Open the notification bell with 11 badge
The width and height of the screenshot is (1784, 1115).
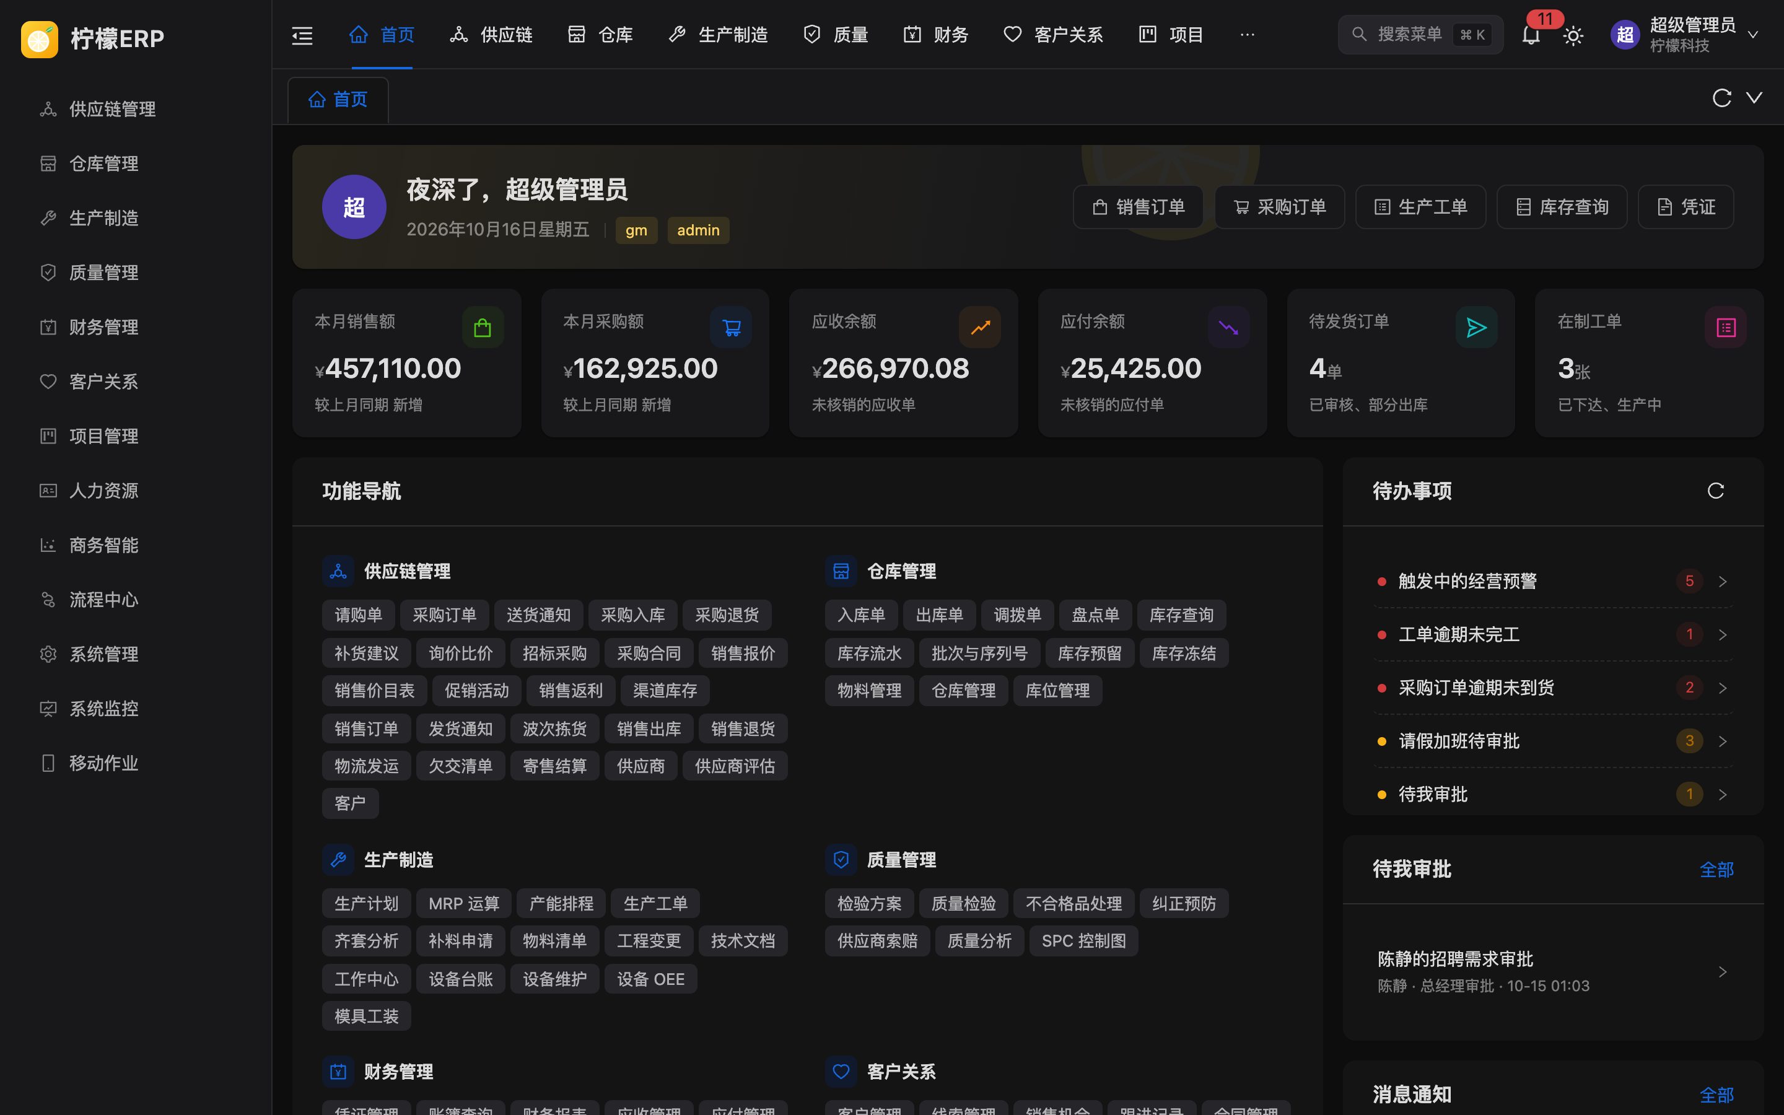coord(1531,35)
